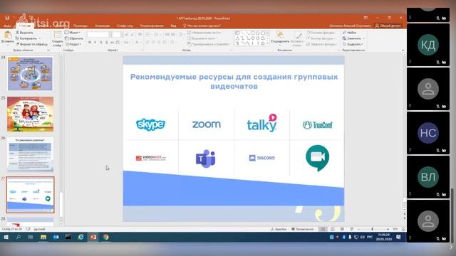This screenshot has height=256, width=456.
Task: Click the TrueConf logo on the slide
Action: coord(317,125)
